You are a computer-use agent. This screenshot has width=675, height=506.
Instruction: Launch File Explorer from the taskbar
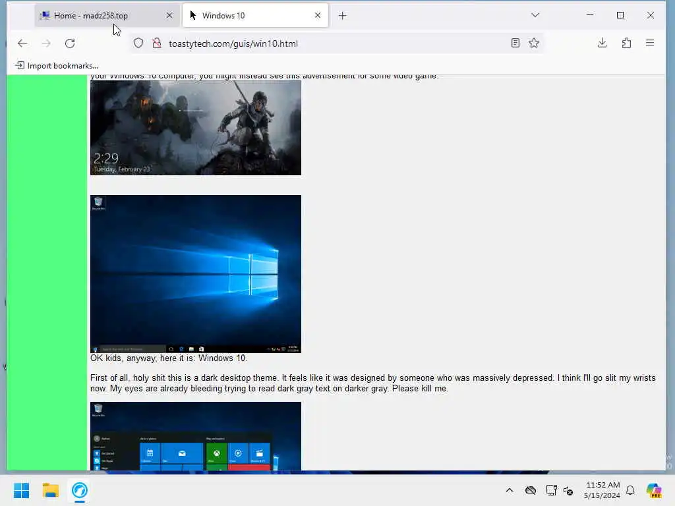[50, 490]
